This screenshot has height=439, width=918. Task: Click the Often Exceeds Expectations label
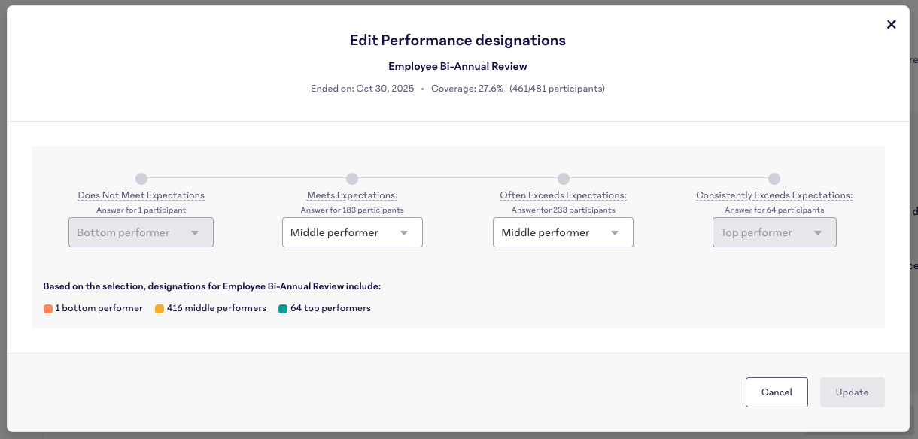point(563,195)
